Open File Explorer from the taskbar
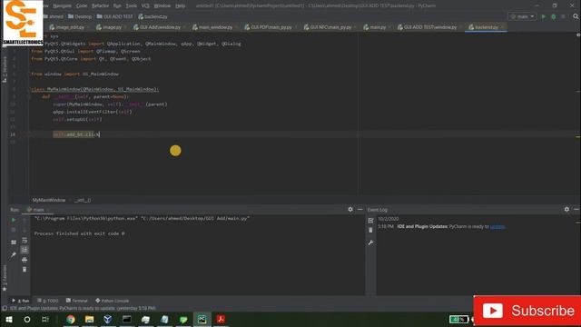The image size is (581, 327). 89,319
